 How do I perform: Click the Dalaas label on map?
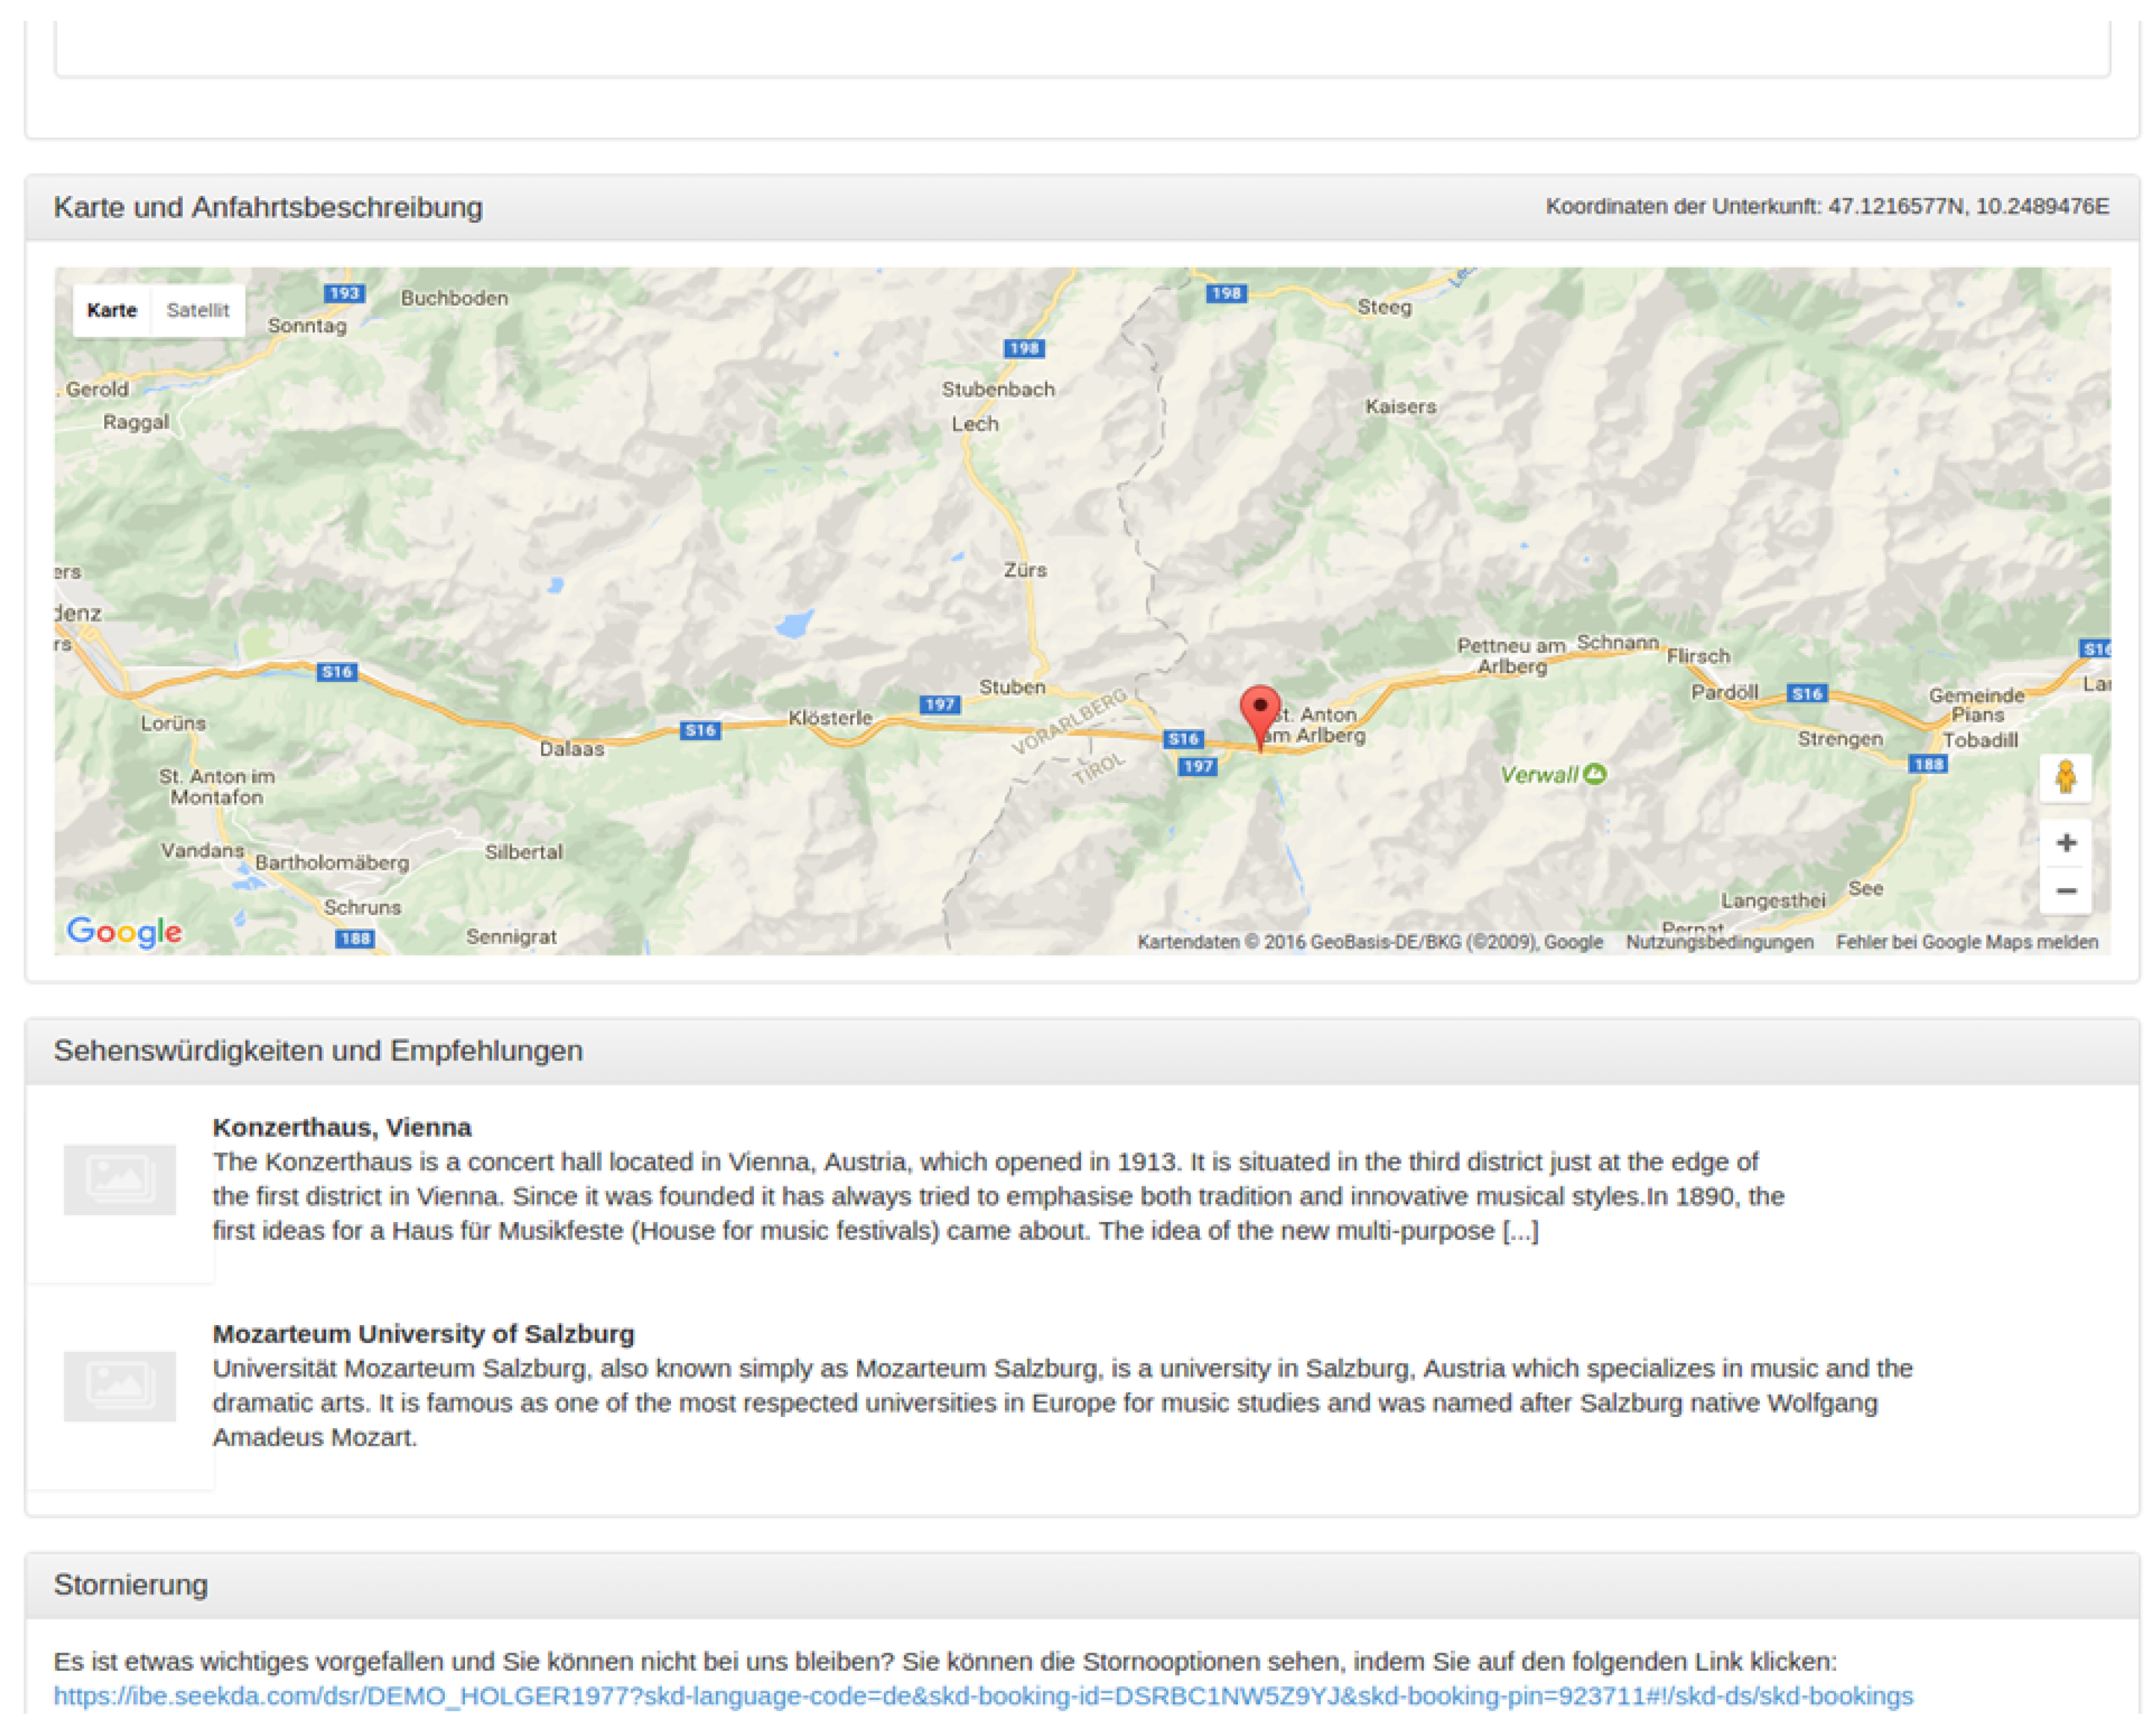571,749
